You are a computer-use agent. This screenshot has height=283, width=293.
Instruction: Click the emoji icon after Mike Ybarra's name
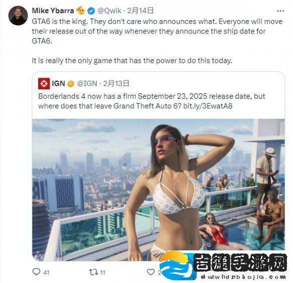coord(81,11)
